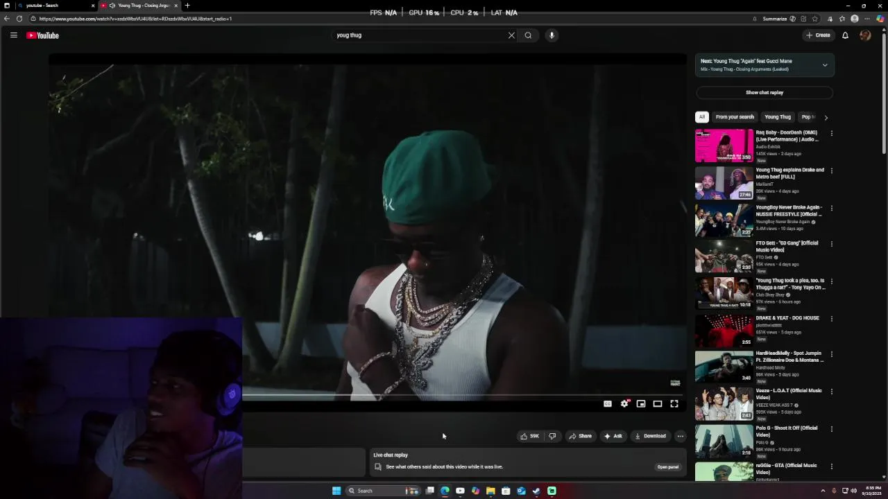Open Steam from the taskbar
This screenshot has width=888, height=499.
point(536,491)
